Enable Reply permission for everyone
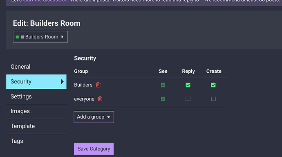 188,99
